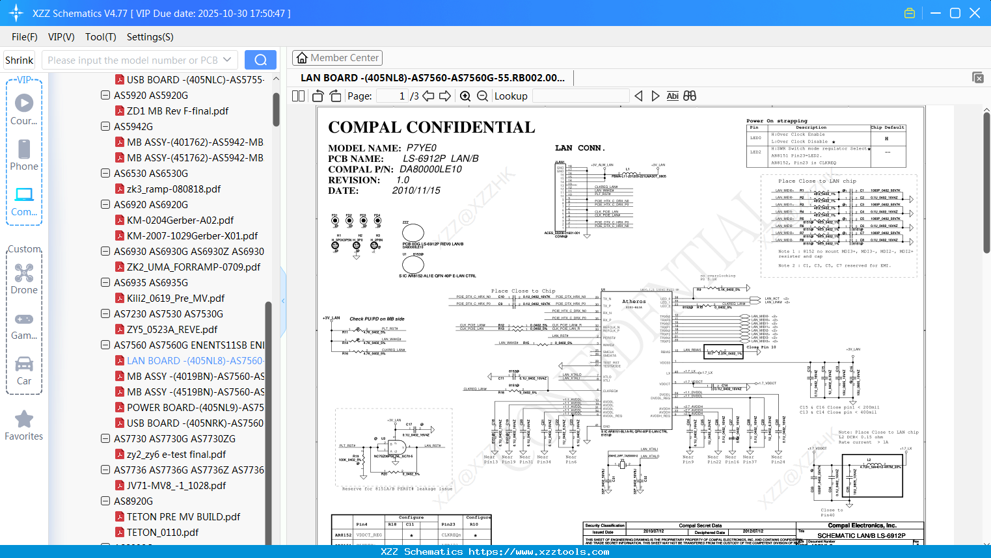Collapse the AS5942G folder
The image size is (991, 558).
click(105, 126)
